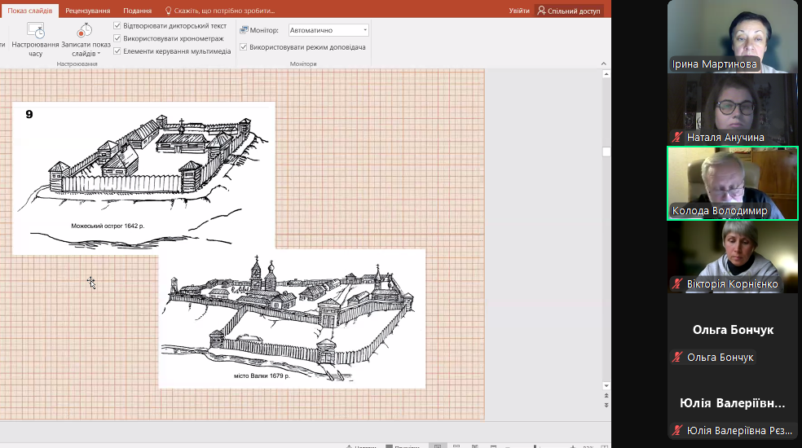Click the lightbulb Tell Me icon
The width and height of the screenshot is (802, 448).
click(x=169, y=11)
